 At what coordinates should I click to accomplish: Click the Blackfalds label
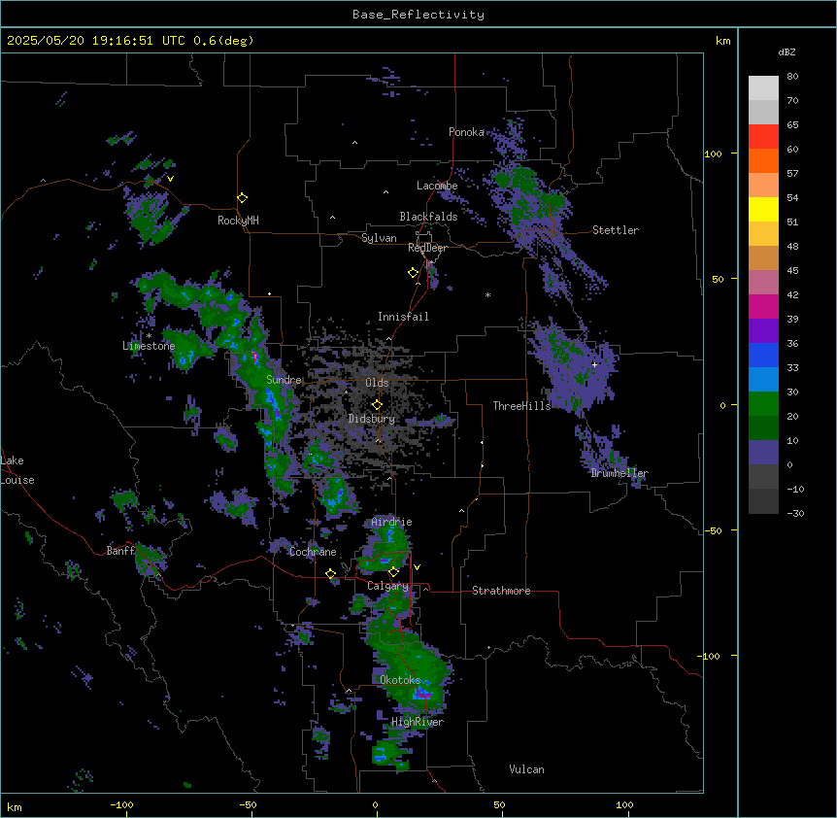[428, 217]
